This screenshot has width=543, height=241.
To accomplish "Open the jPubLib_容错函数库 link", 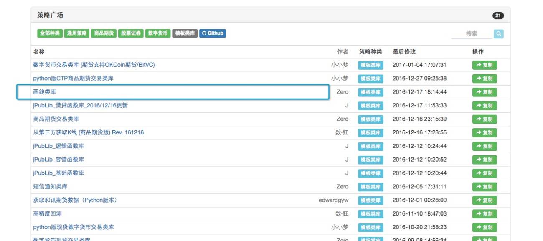I will click(58, 160).
